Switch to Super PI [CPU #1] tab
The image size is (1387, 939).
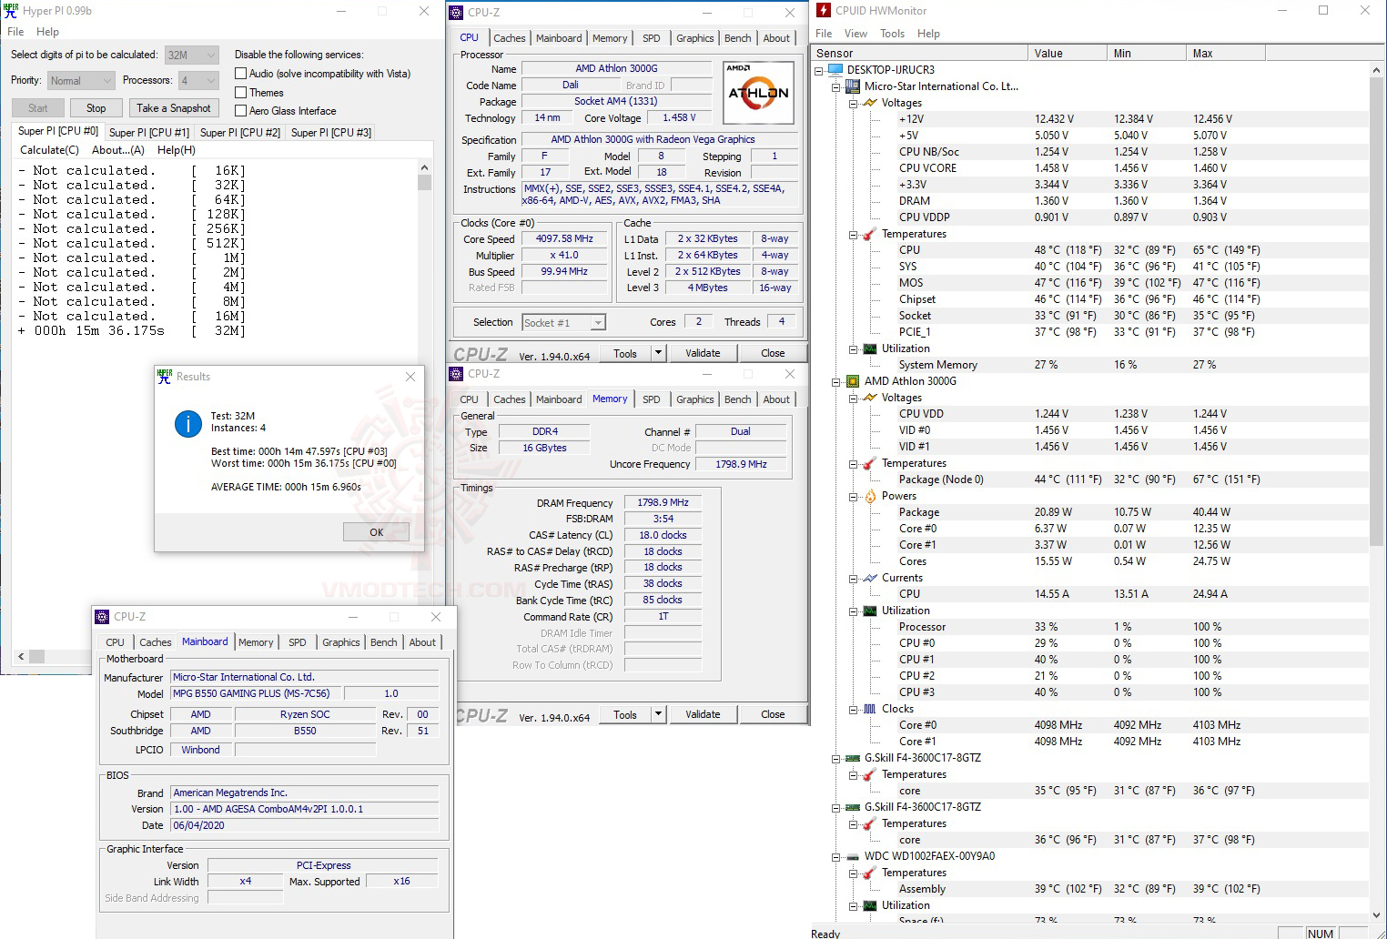pos(149,133)
